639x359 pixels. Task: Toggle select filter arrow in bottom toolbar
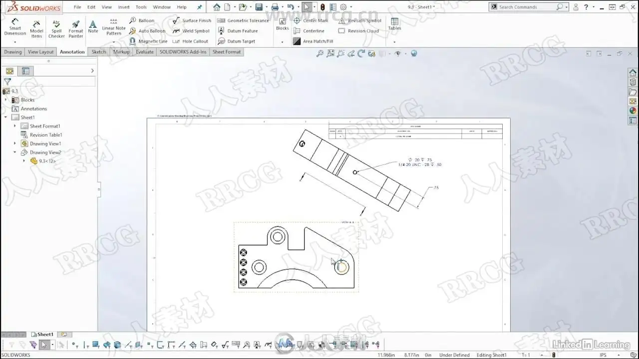[x=44, y=345]
